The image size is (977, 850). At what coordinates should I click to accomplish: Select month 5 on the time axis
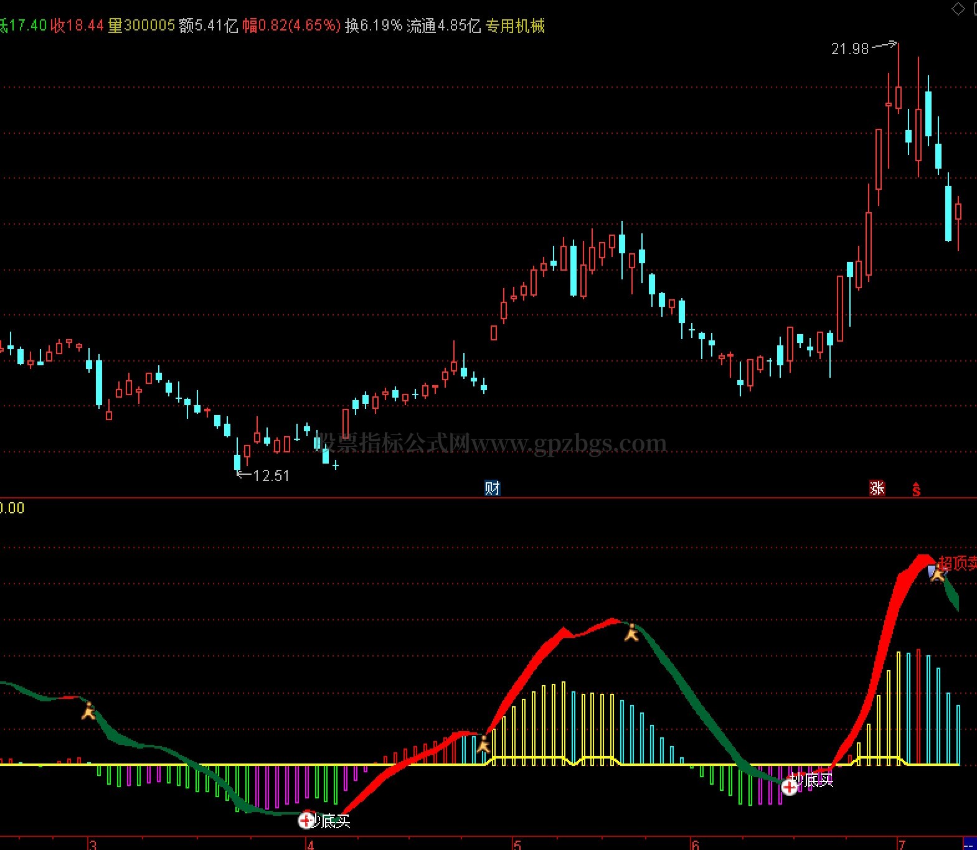[x=517, y=844]
